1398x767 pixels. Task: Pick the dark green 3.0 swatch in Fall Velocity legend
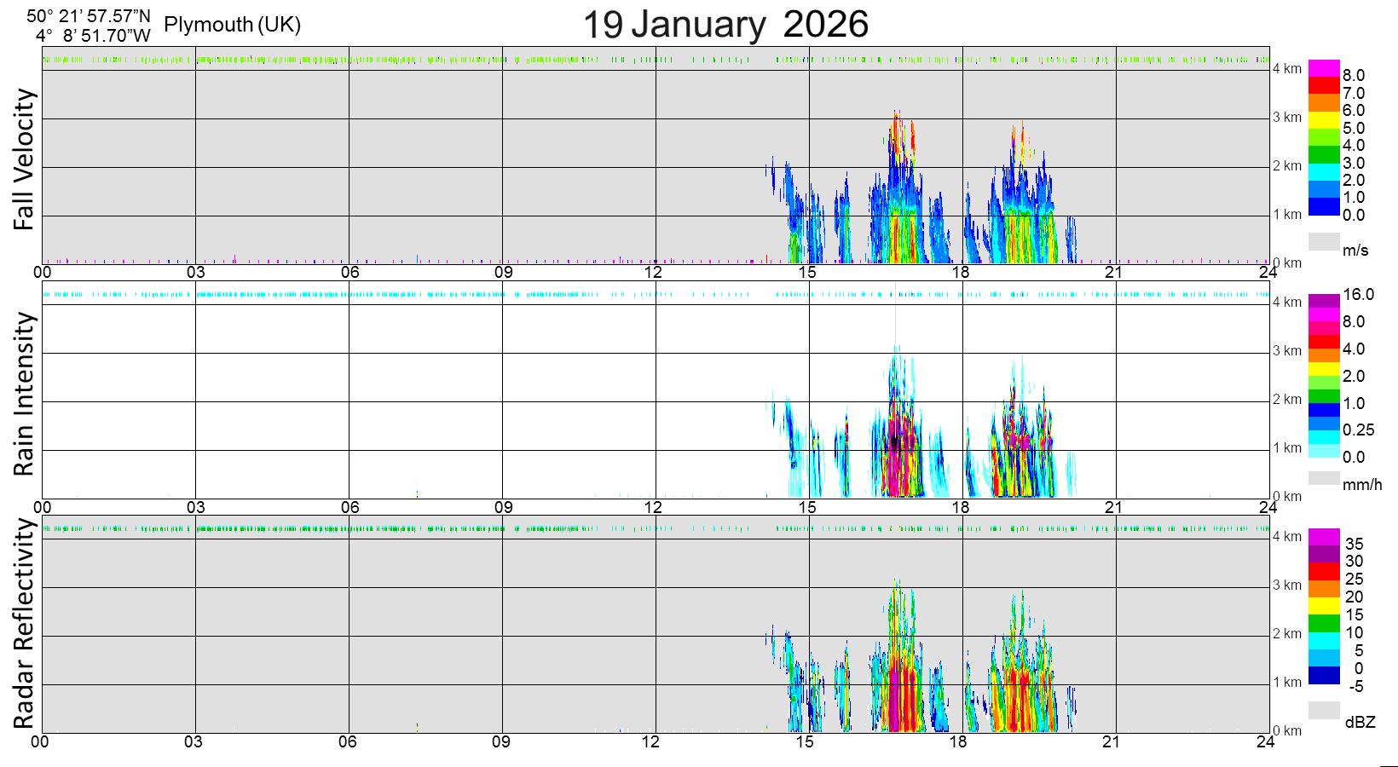pos(1324,155)
